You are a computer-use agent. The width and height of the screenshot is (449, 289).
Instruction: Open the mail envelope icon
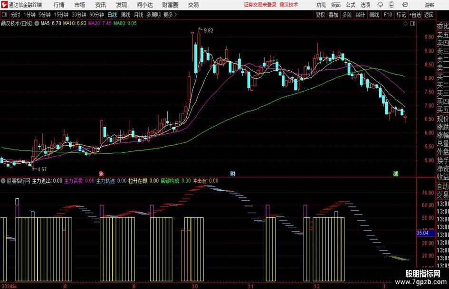pyautogui.click(x=405, y=5)
